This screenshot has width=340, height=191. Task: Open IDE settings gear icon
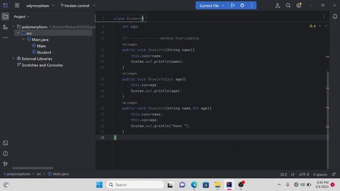(x=299, y=6)
